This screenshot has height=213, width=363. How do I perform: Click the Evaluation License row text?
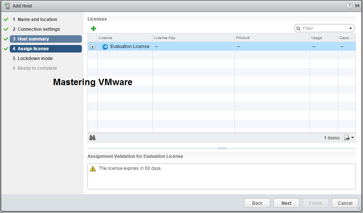click(x=130, y=46)
